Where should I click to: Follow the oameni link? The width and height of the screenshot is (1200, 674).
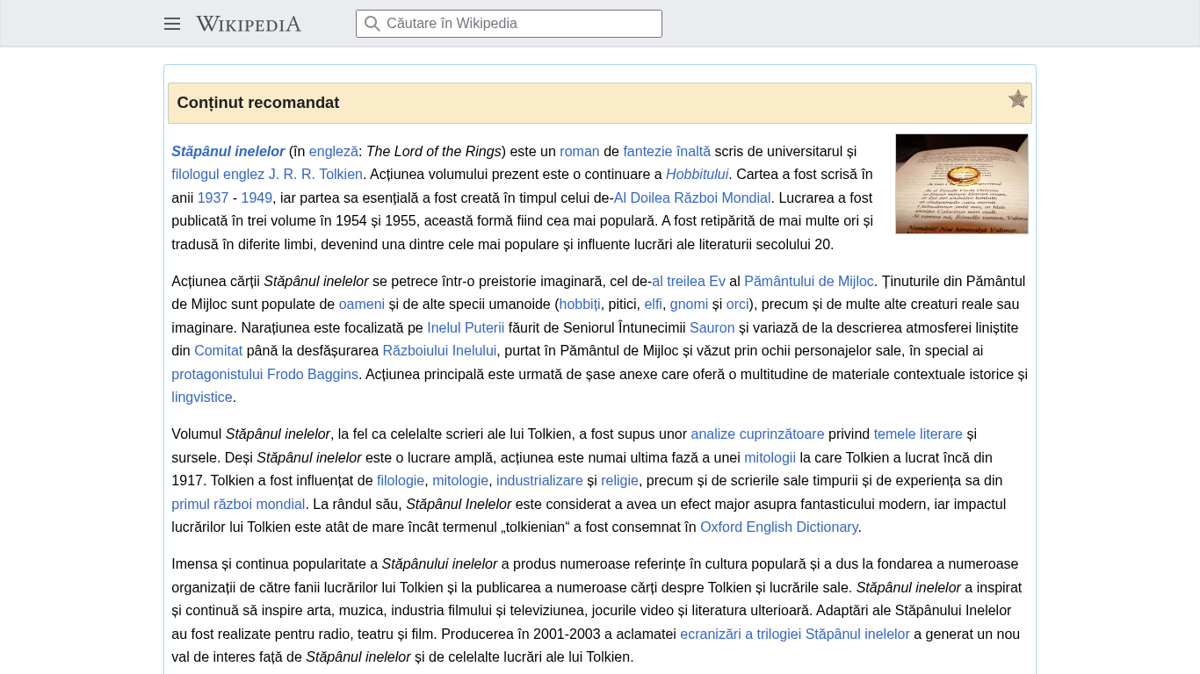point(362,304)
